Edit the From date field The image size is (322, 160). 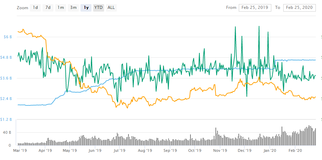point(255,8)
